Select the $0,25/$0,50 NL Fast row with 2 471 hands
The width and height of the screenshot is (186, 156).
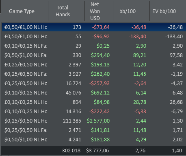coord(94,130)
